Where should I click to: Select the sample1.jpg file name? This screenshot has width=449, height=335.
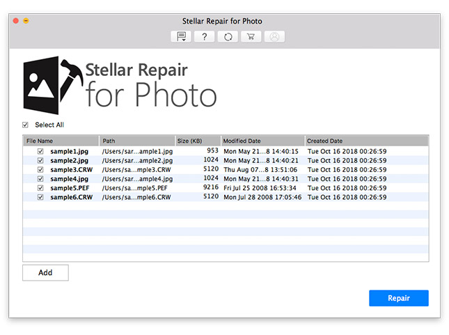point(70,151)
